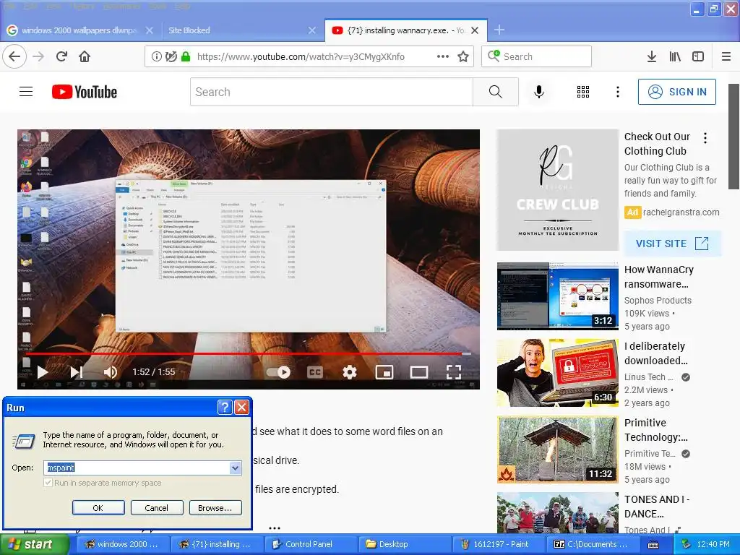
Task: Search with voice using the microphone icon
Action: [x=539, y=92]
